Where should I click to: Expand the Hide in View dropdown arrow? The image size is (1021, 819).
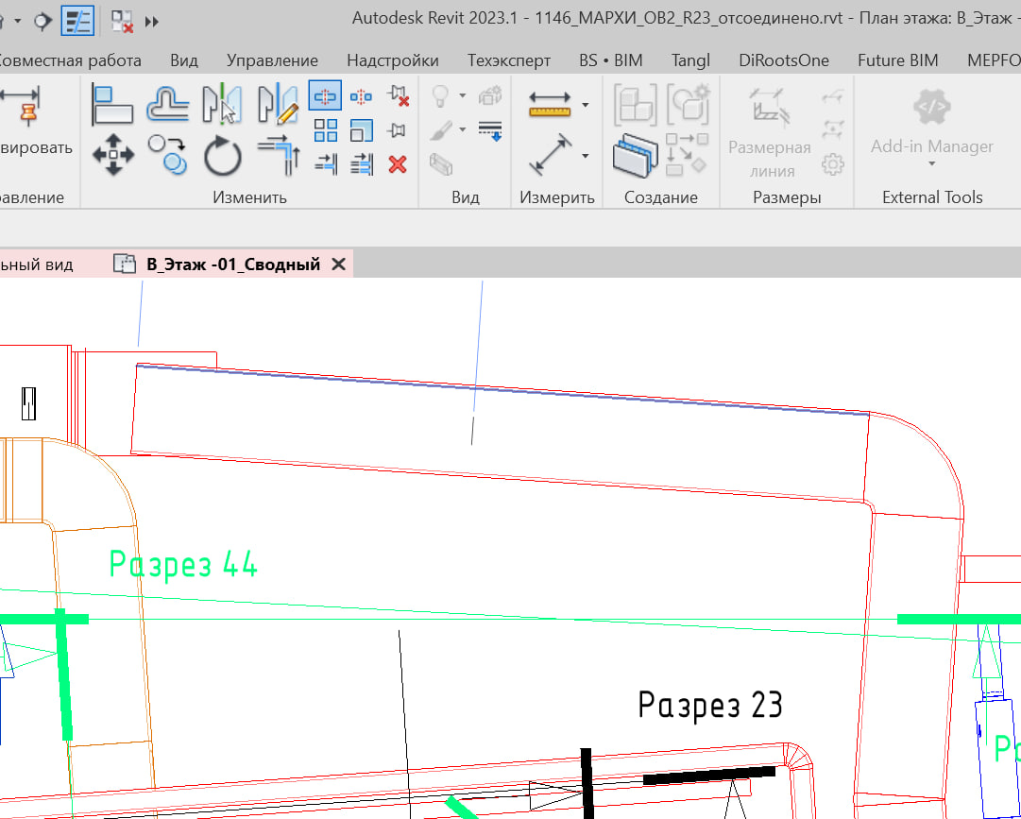point(462,95)
